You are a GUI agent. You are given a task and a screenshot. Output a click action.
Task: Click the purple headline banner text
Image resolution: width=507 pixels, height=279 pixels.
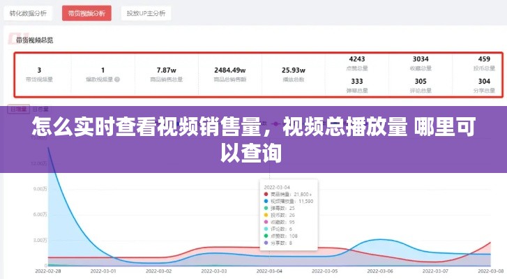(253, 139)
